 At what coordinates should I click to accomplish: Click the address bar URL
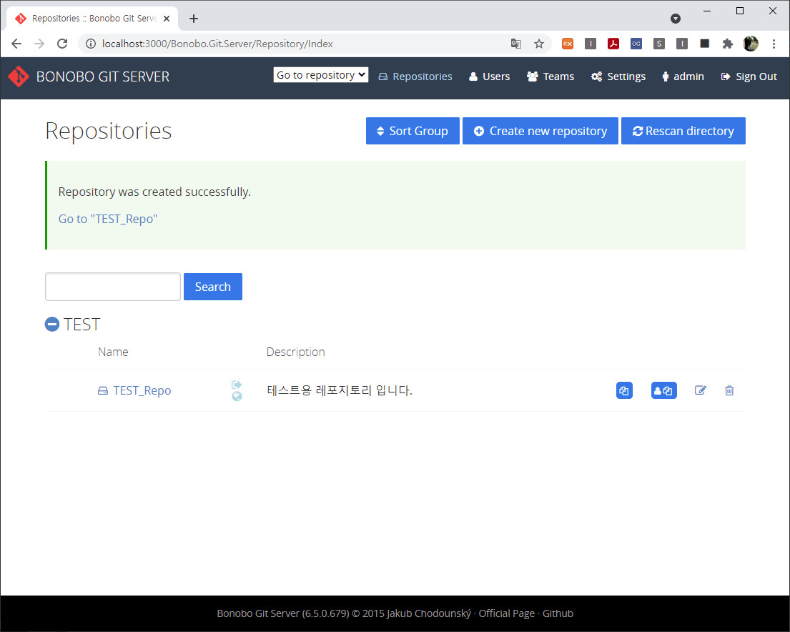[217, 44]
